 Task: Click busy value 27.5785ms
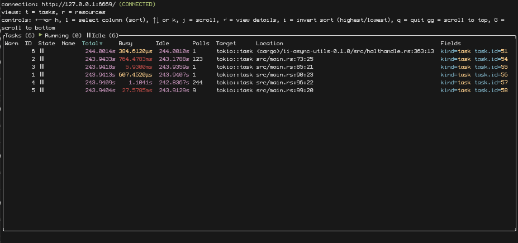click(137, 90)
